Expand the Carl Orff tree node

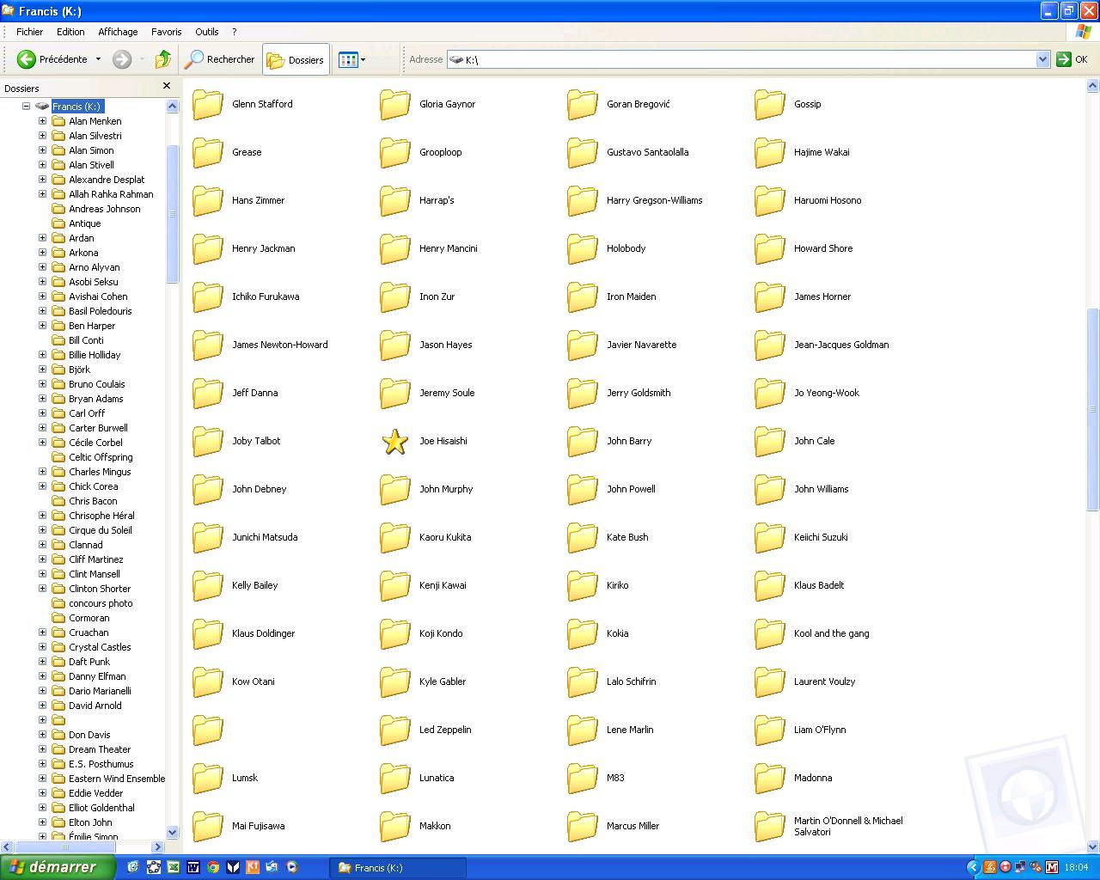point(42,413)
